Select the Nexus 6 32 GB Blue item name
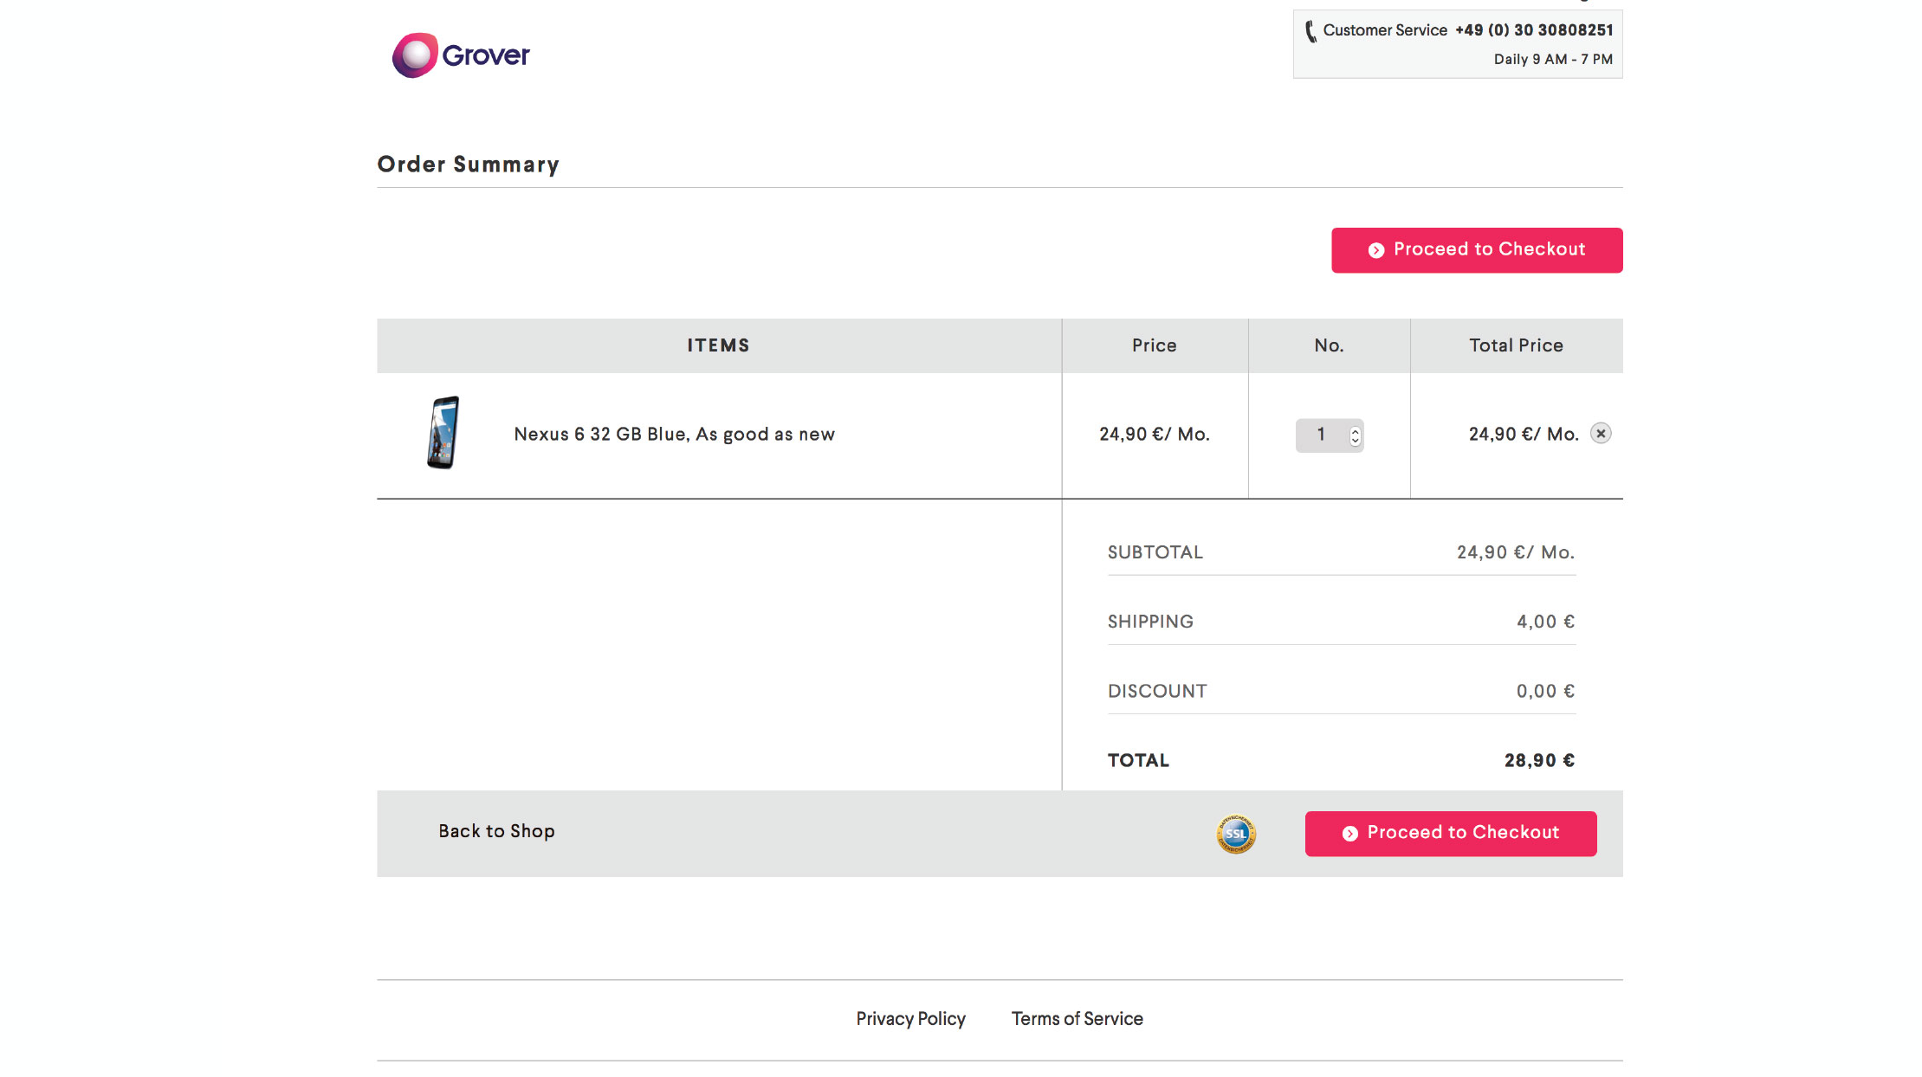 pos(674,435)
